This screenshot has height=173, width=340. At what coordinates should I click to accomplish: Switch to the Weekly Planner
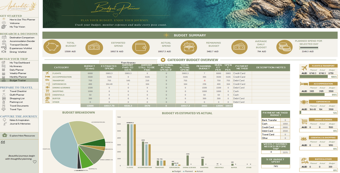pyautogui.click(x=18, y=73)
